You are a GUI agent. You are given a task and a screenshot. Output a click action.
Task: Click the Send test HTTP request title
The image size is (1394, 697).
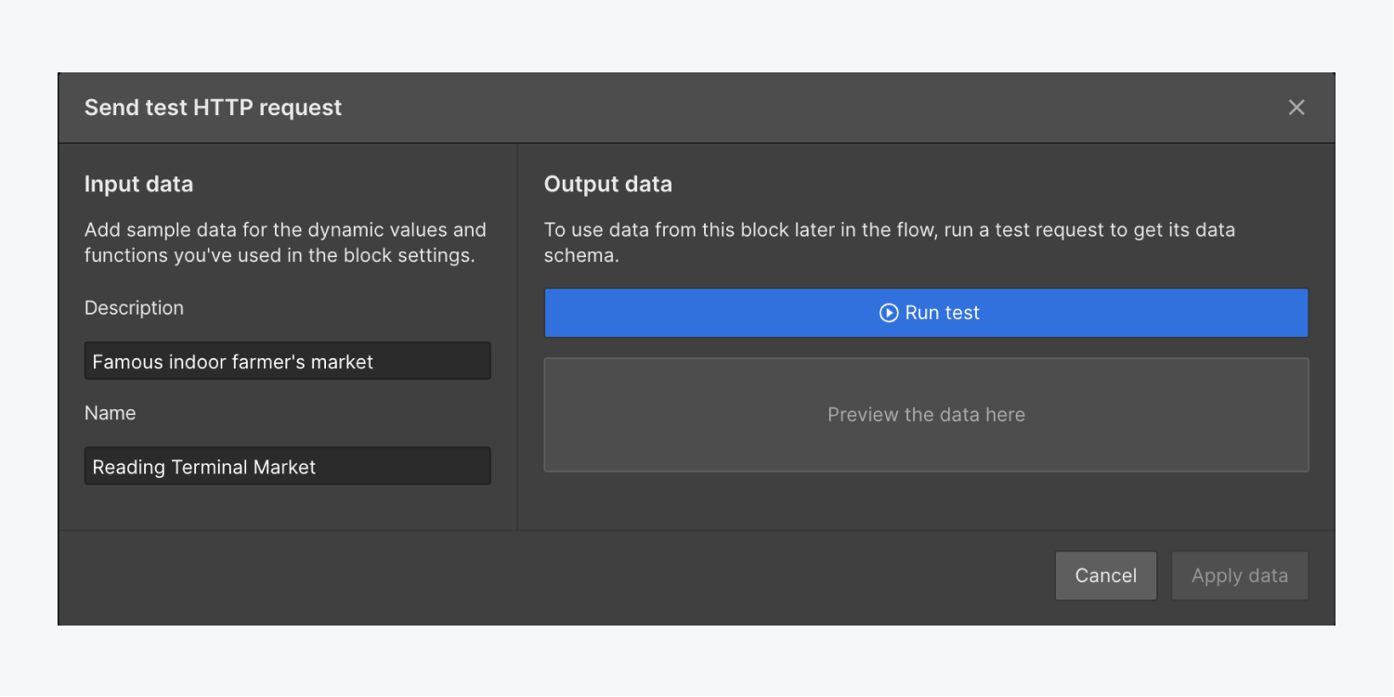coord(214,108)
